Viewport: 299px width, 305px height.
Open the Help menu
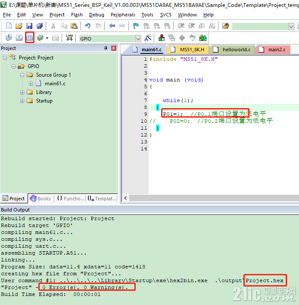coord(209,15)
